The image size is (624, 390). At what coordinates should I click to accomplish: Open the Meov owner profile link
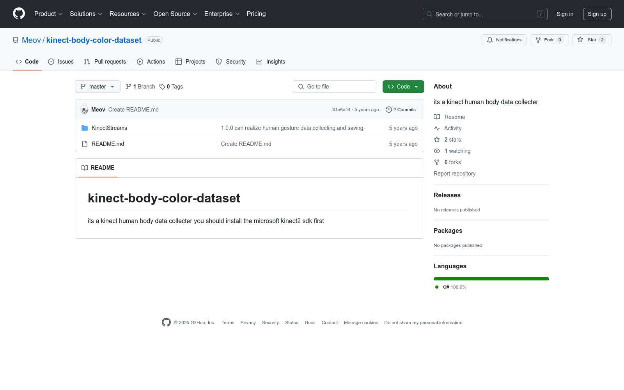[x=31, y=40]
